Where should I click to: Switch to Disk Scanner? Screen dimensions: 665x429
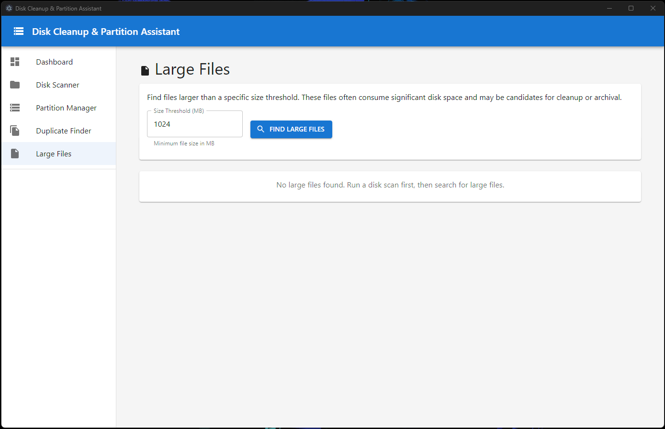point(57,85)
